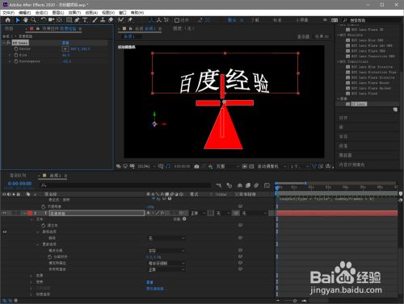This screenshot has width=404, height=304.
Task: Toggle stopwatch for Size property
Action: (16, 55)
